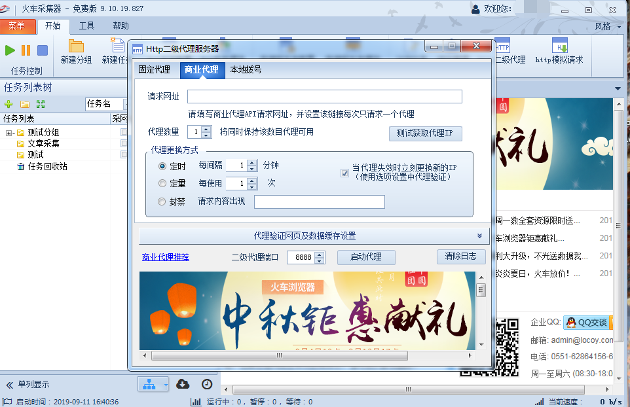Image resolution: width=630 pixels, height=407 pixels.
Task: Select the 封禁 rotation mode
Action: click(x=161, y=202)
